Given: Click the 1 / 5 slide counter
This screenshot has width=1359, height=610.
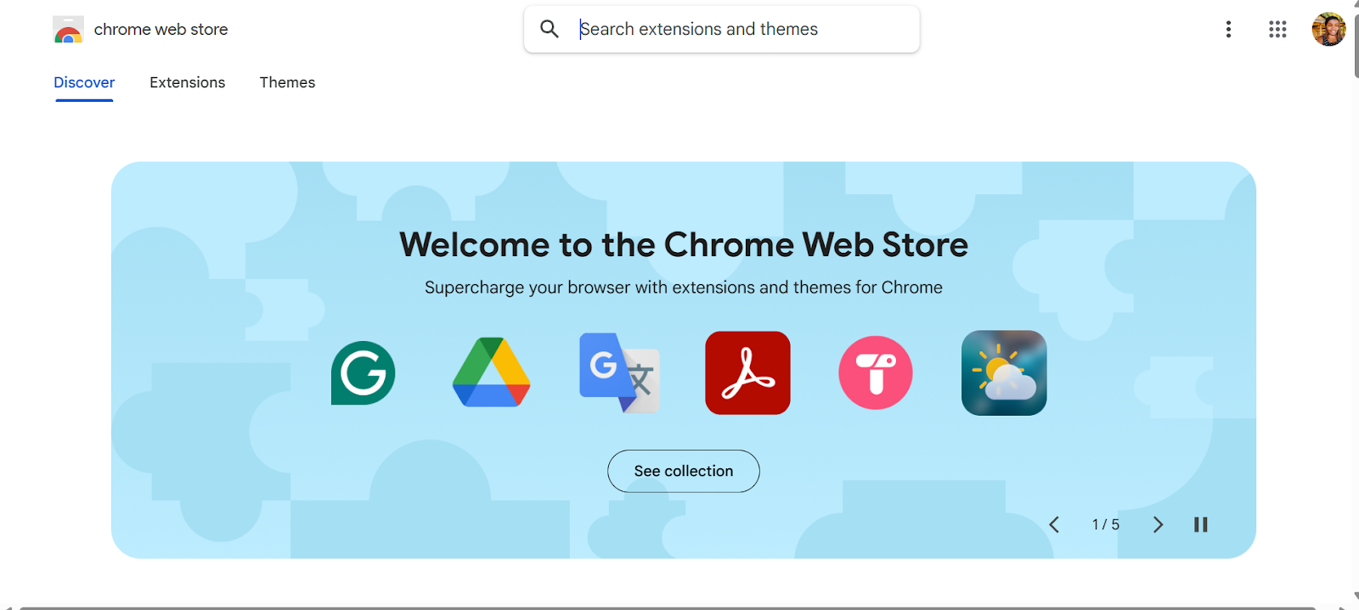Looking at the screenshot, I should point(1106,524).
